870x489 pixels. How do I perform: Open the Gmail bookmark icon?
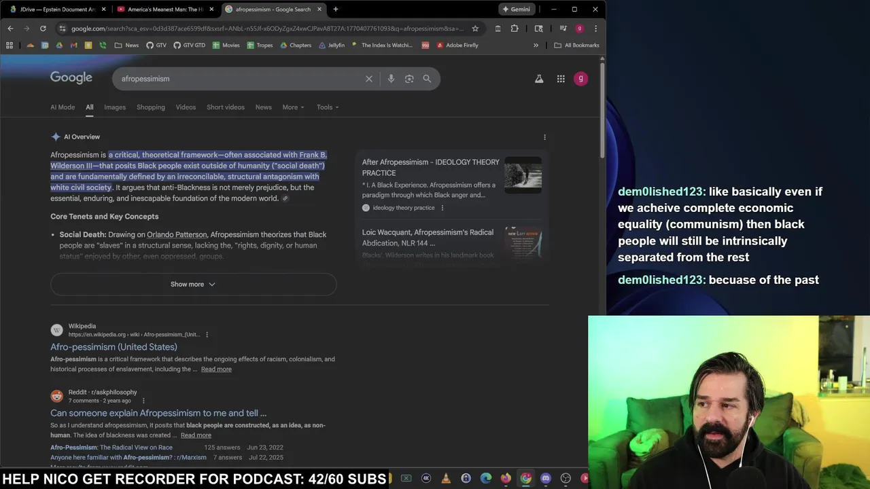74,46
